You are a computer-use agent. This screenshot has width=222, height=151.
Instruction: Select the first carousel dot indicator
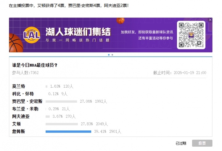point(109,55)
